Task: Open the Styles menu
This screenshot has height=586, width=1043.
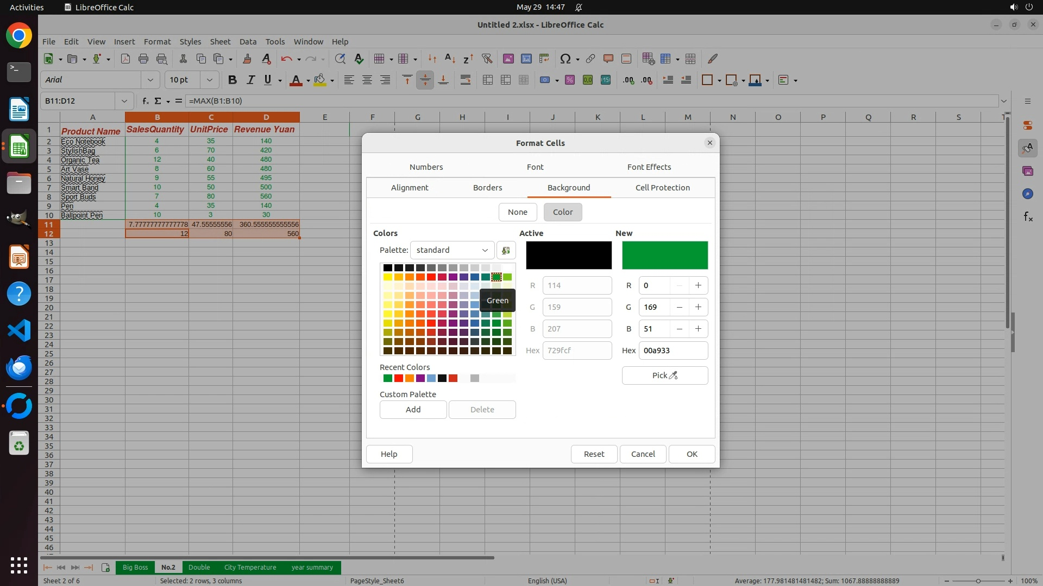Action: point(190,42)
